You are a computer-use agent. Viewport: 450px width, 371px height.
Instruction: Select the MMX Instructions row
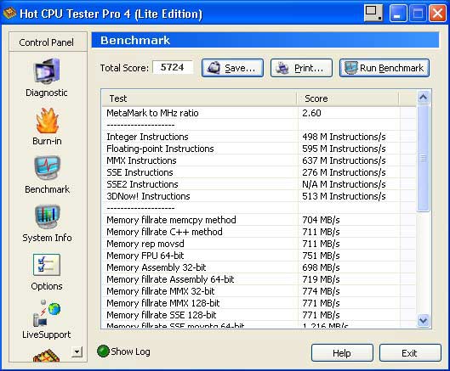[259, 160]
